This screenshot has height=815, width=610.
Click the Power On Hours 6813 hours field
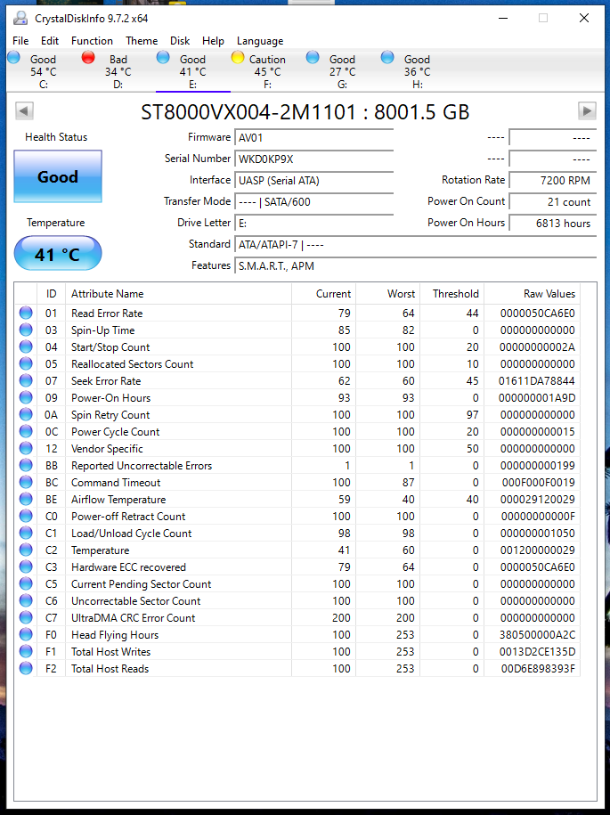tap(552, 223)
